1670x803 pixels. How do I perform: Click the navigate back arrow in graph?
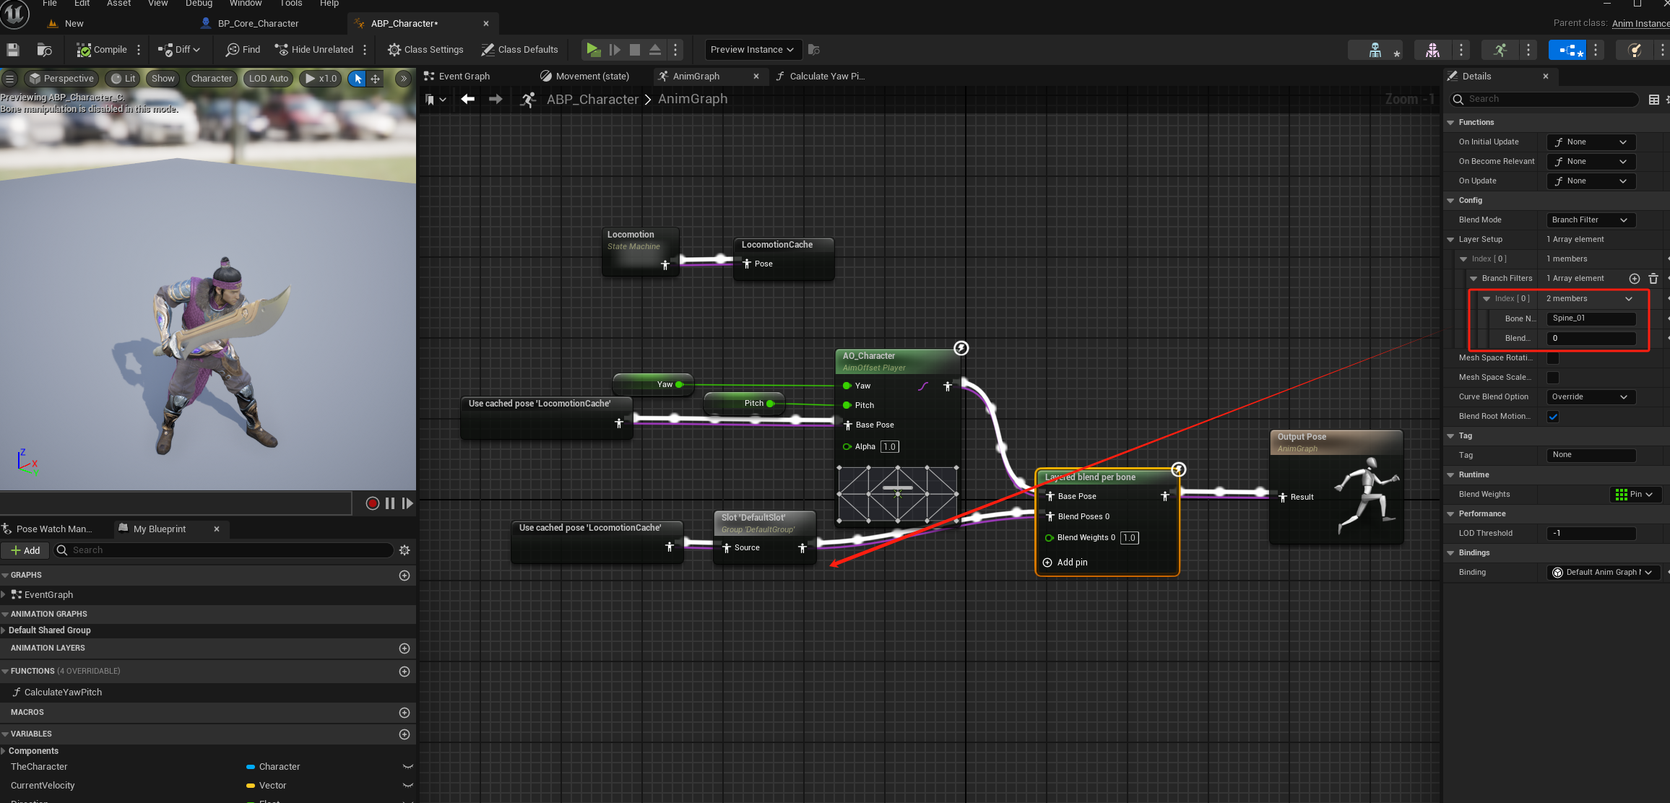click(x=467, y=100)
